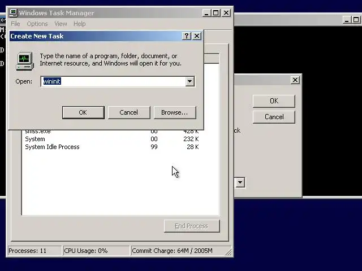
Task: Cancel the Create New Task dialog
Action: coord(129,112)
